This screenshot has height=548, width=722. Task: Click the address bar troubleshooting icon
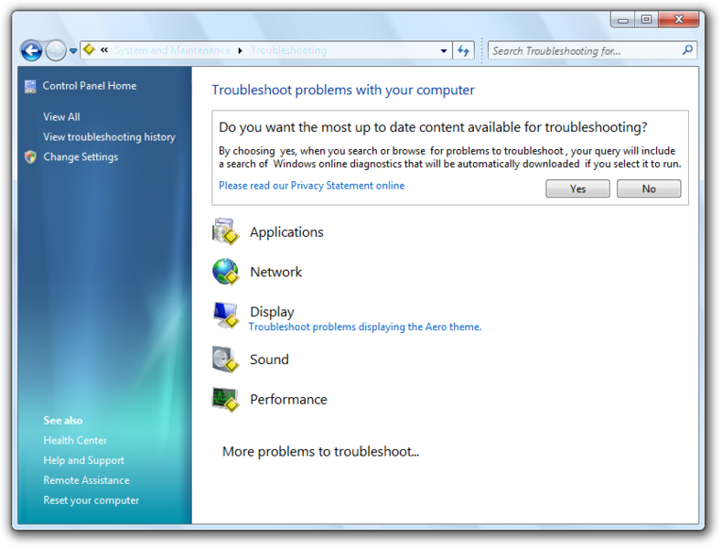tap(90, 49)
